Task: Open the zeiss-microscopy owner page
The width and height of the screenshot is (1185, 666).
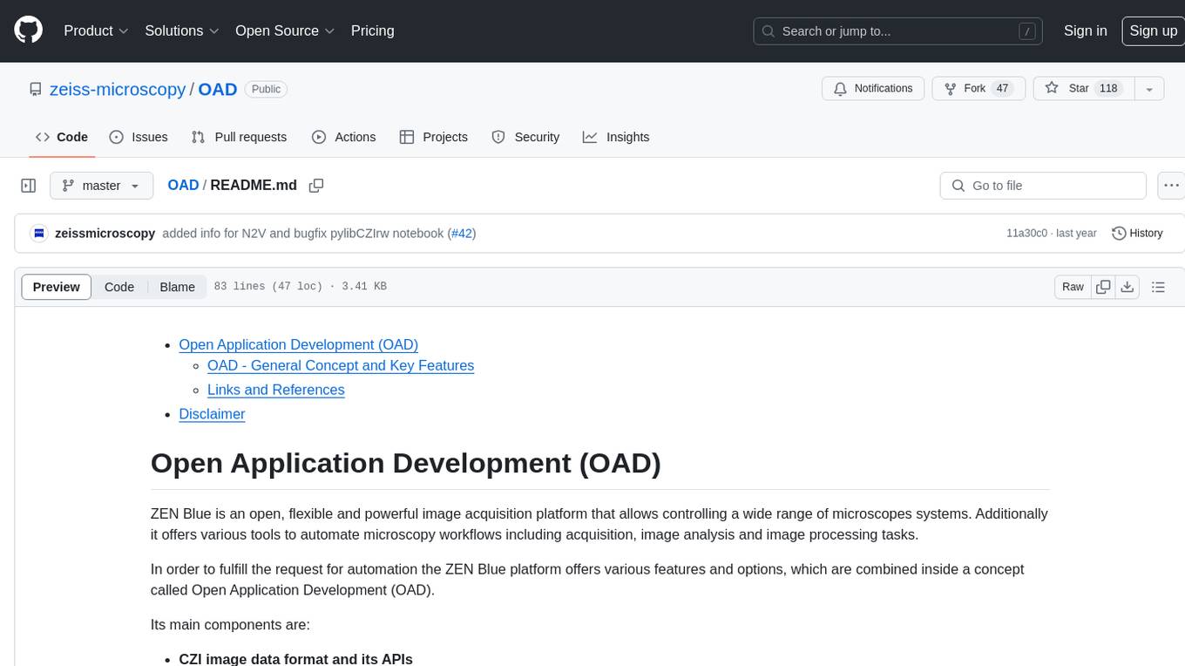Action: coord(118,89)
